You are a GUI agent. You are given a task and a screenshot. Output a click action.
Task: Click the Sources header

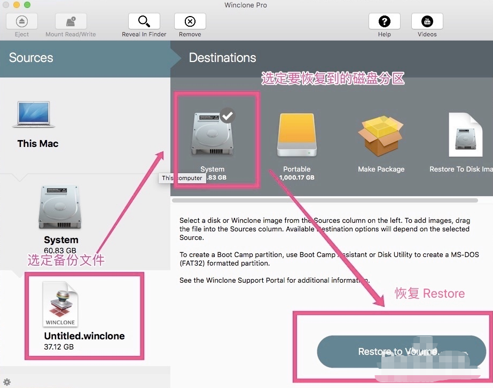click(x=31, y=58)
